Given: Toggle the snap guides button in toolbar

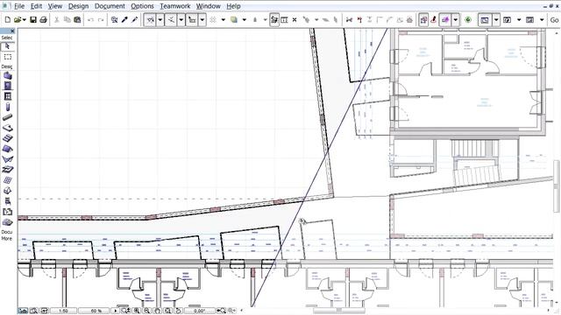Looking at the screenshot, I should [171, 20].
